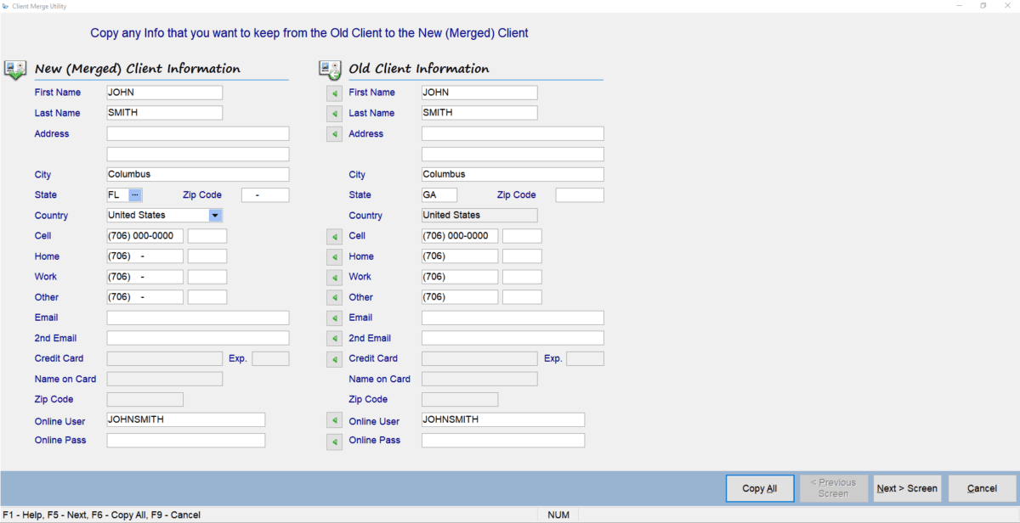Click the old client Cell phone field
The width and height of the screenshot is (1020, 523).
[460, 236]
